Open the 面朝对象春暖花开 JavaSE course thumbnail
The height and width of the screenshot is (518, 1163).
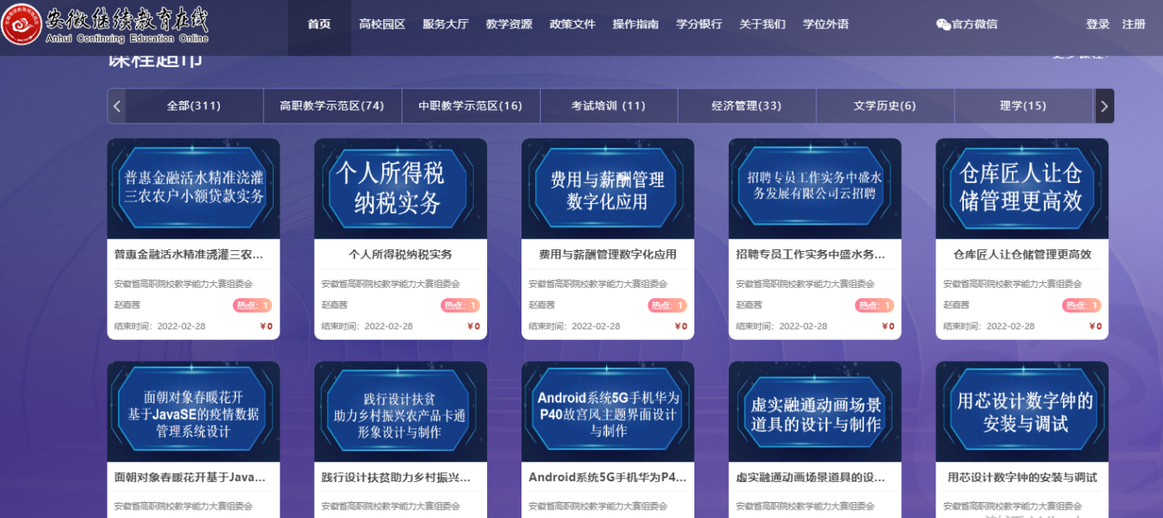pyautogui.click(x=194, y=411)
